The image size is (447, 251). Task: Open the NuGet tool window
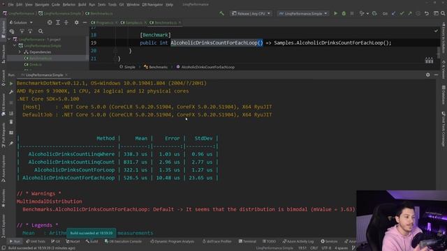(73, 241)
